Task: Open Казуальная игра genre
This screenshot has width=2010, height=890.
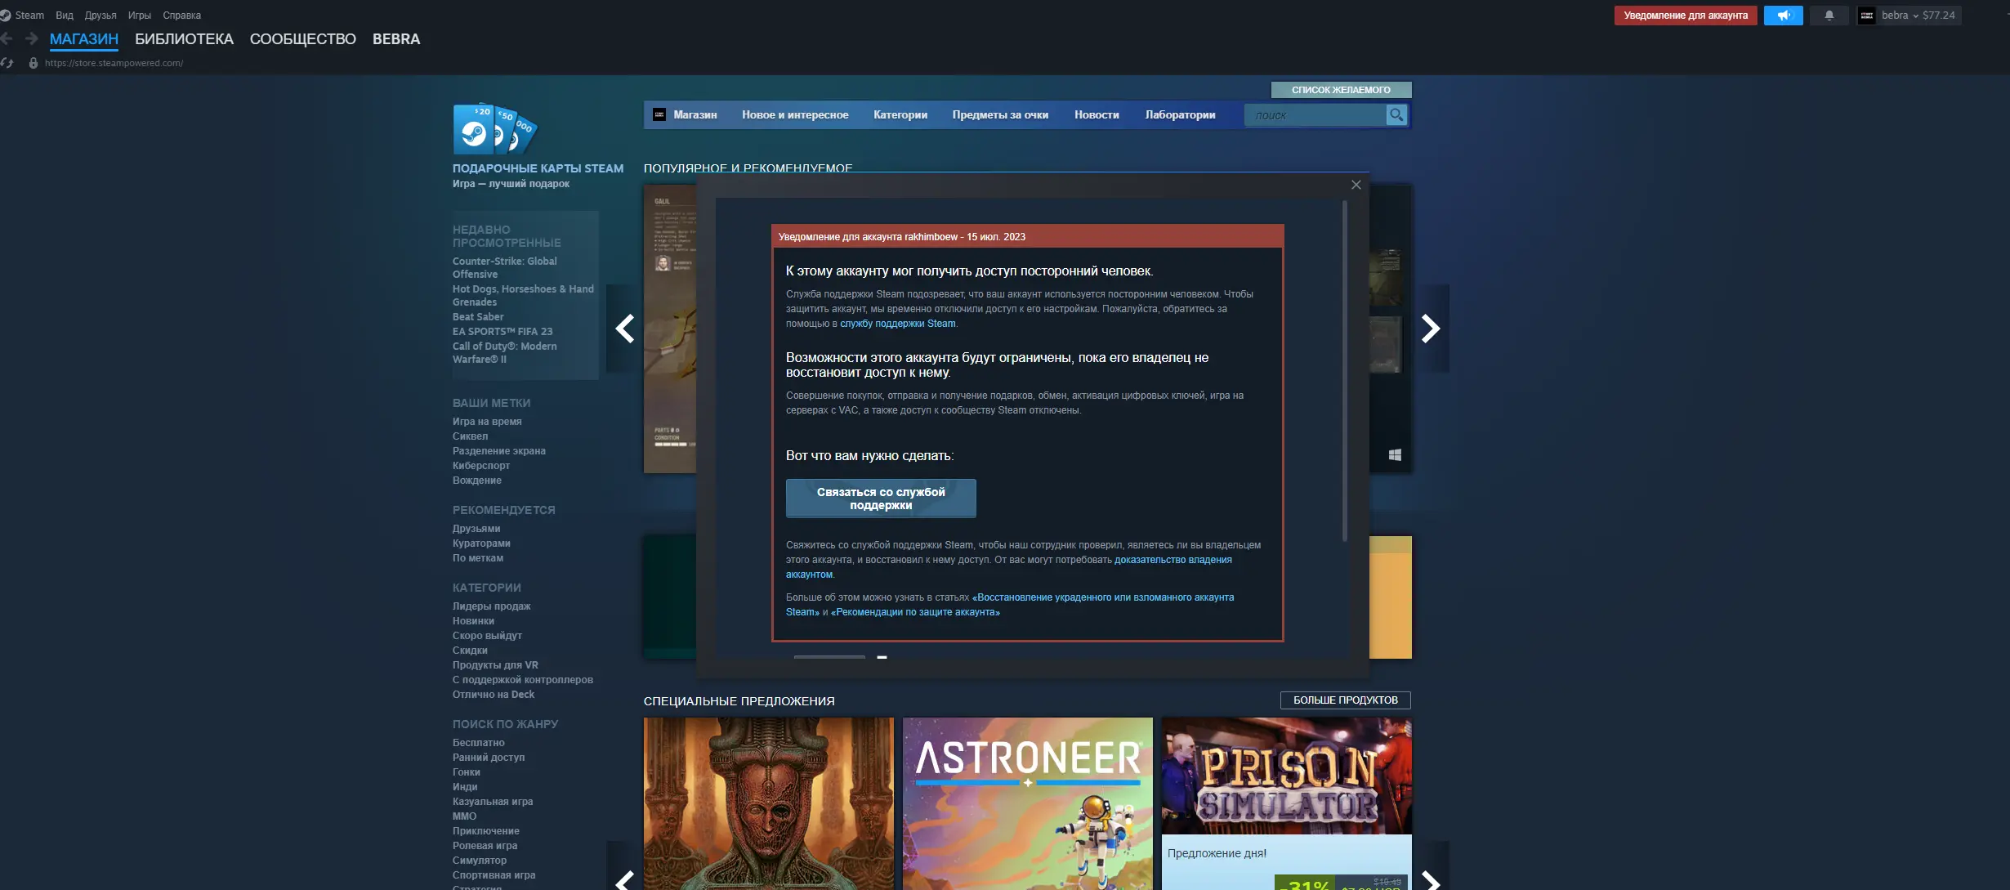Action: [x=493, y=802]
